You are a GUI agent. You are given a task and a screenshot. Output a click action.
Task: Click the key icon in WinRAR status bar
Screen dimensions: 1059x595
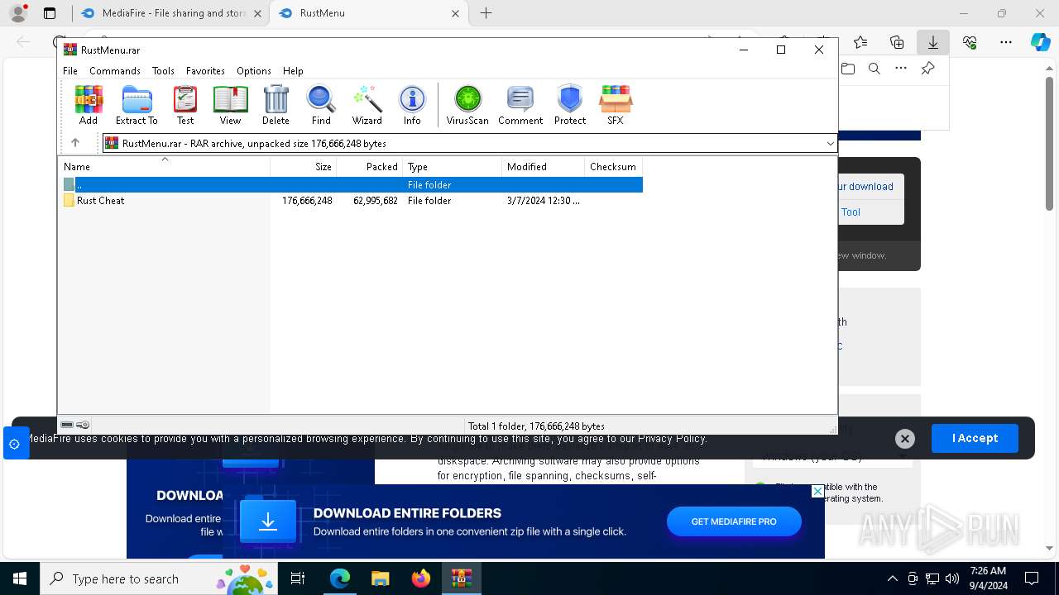coord(83,425)
